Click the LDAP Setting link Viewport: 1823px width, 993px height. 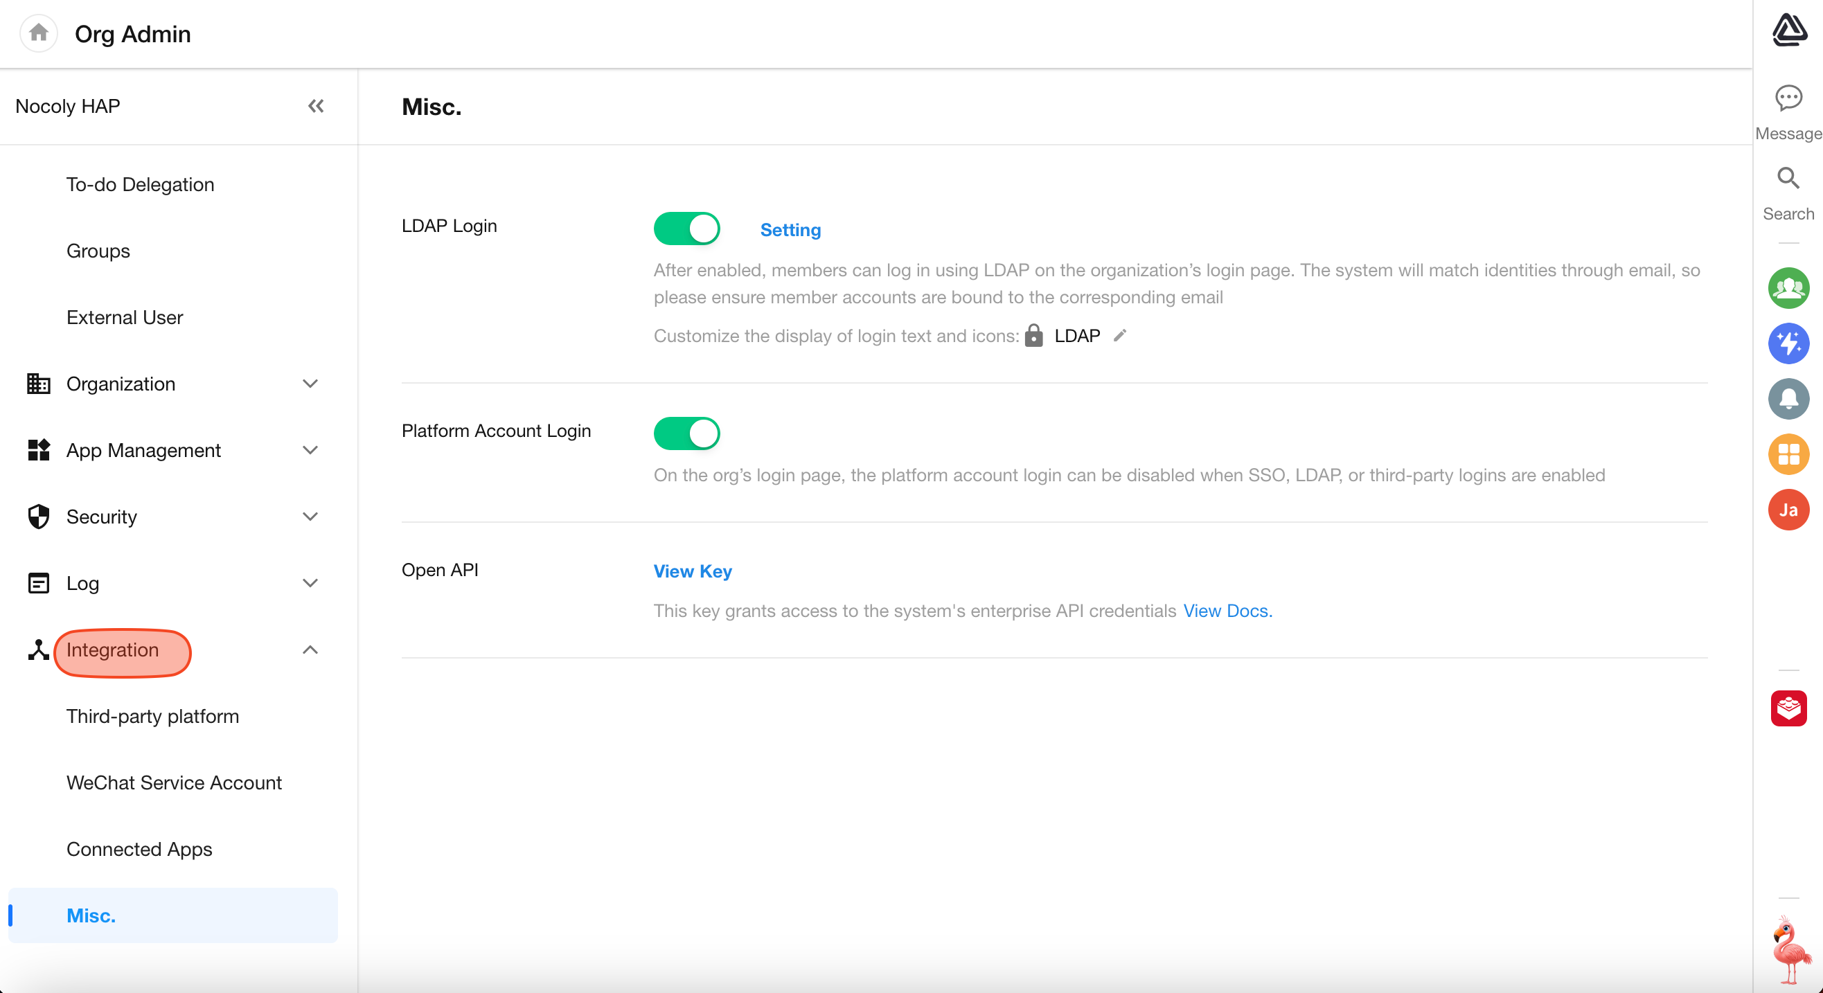(x=790, y=229)
